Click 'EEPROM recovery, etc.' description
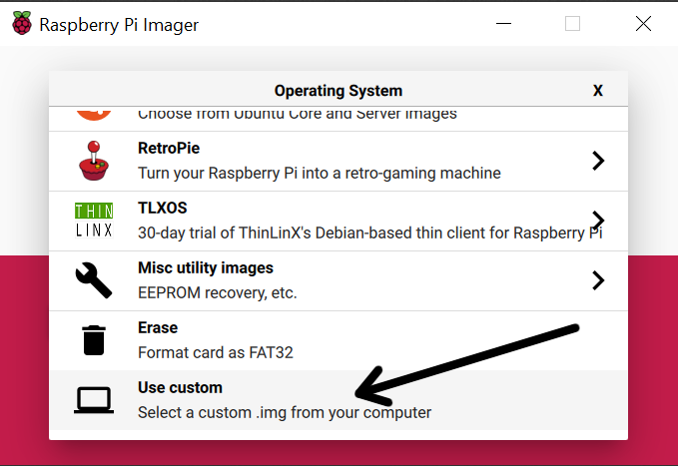This screenshot has height=466, width=678. 218,293
